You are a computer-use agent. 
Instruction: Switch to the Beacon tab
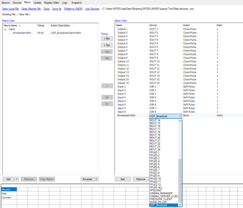tap(6, 3)
